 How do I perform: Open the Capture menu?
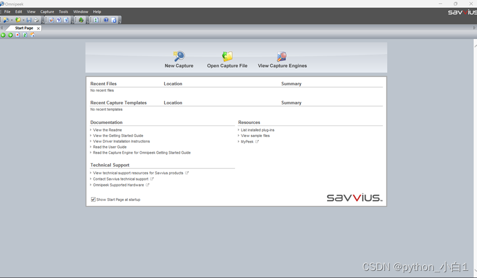47,12
